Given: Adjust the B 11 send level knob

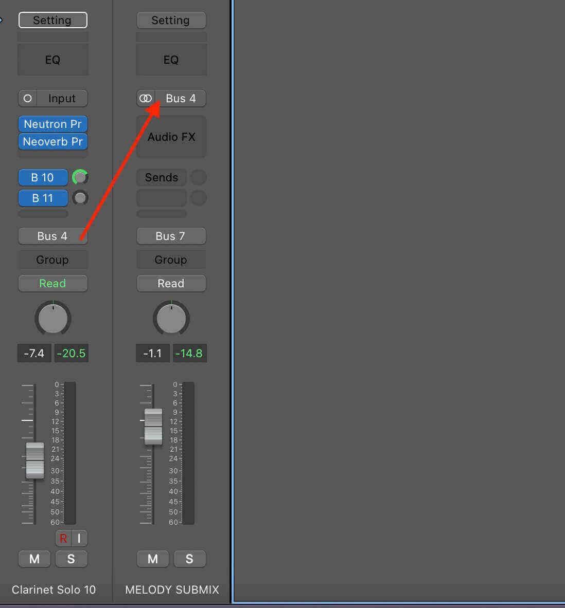Looking at the screenshot, I should pyautogui.click(x=80, y=198).
